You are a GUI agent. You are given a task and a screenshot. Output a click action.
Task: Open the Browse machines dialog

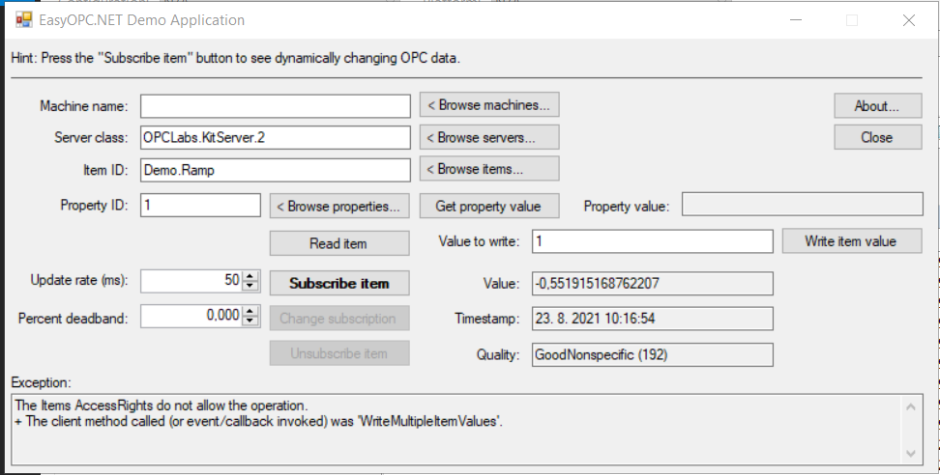pos(489,104)
